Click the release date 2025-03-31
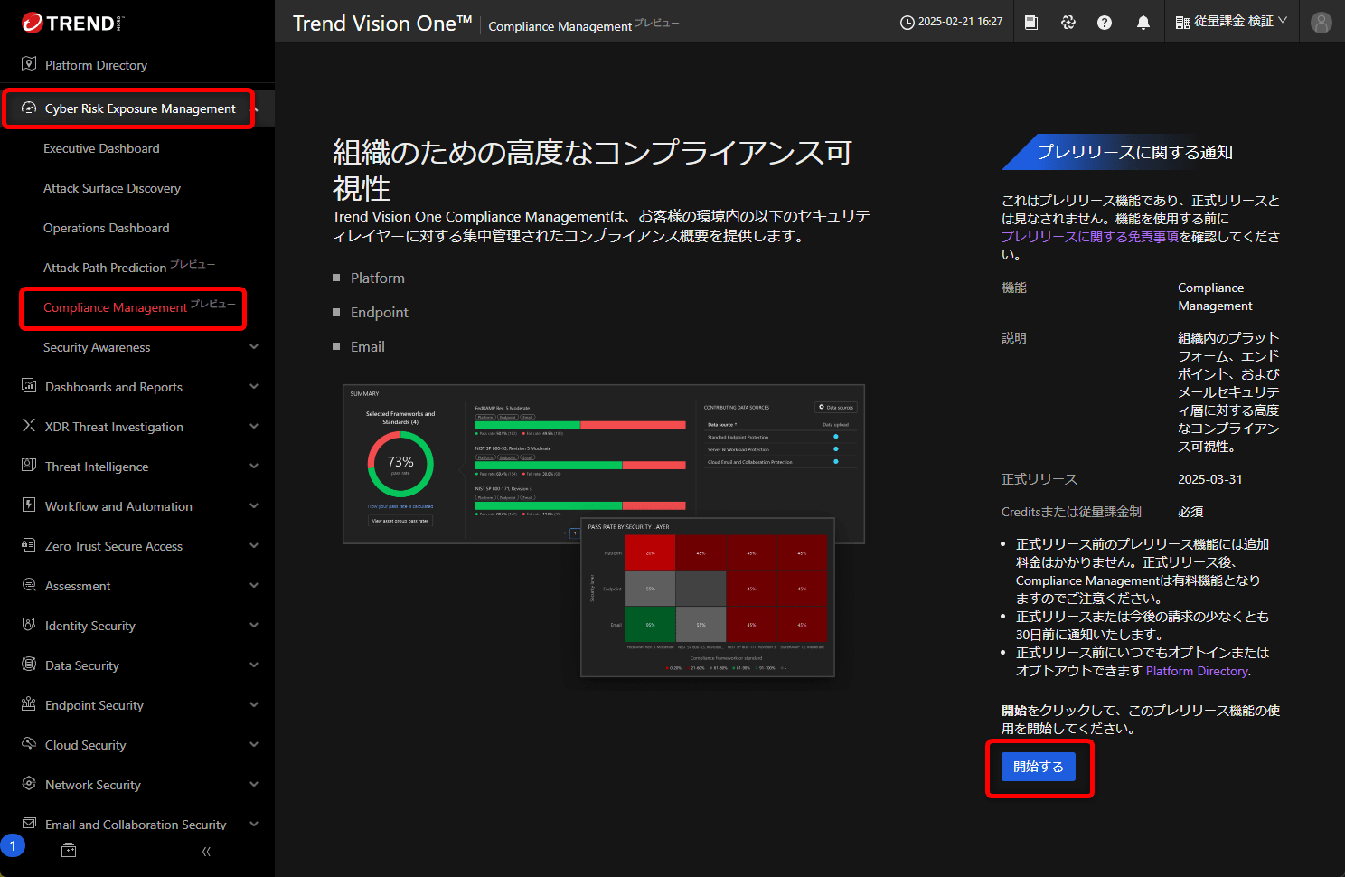 click(x=1209, y=479)
